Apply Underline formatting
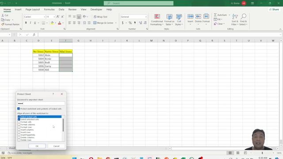The width and height of the screenshot is (283, 159). click(35, 23)
